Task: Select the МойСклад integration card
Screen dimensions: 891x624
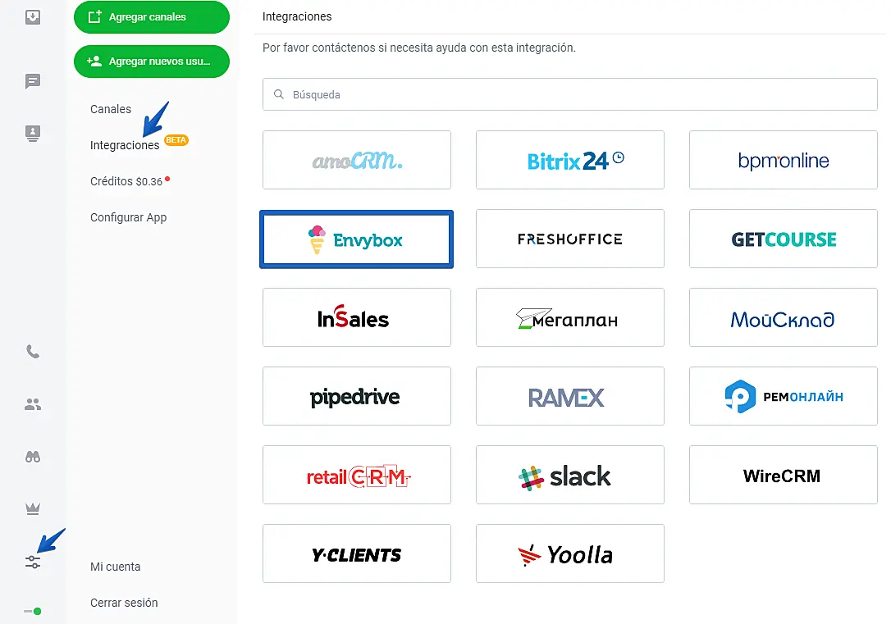Action: tap(784, 317)
